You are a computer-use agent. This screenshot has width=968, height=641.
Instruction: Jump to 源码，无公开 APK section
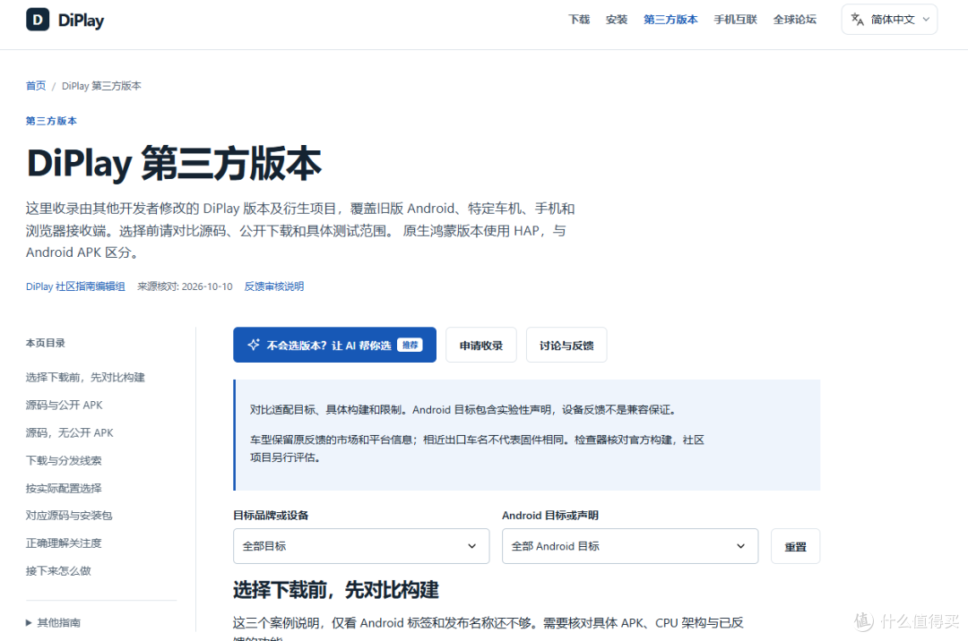[x=70, y=432]
